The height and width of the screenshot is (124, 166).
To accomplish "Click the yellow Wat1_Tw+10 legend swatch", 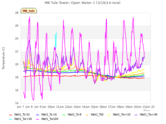I will click(x=109, y=115).
